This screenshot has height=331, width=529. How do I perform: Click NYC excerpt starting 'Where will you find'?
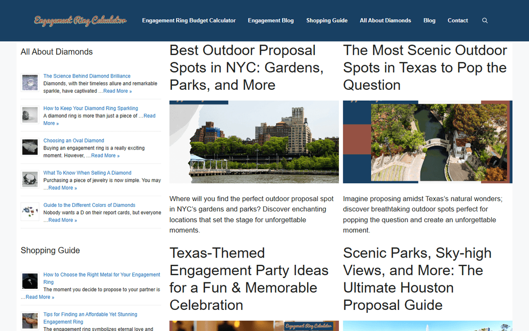point(251,214)
